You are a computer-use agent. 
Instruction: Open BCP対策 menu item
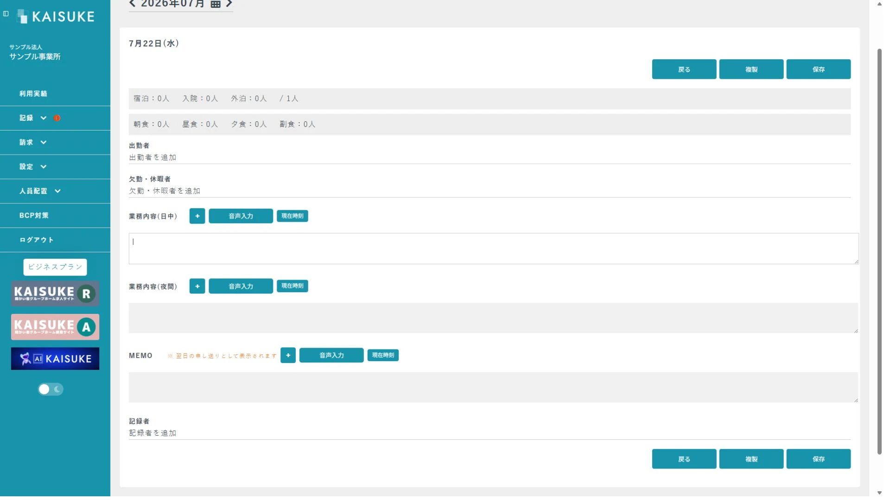(x=55, y=215)
